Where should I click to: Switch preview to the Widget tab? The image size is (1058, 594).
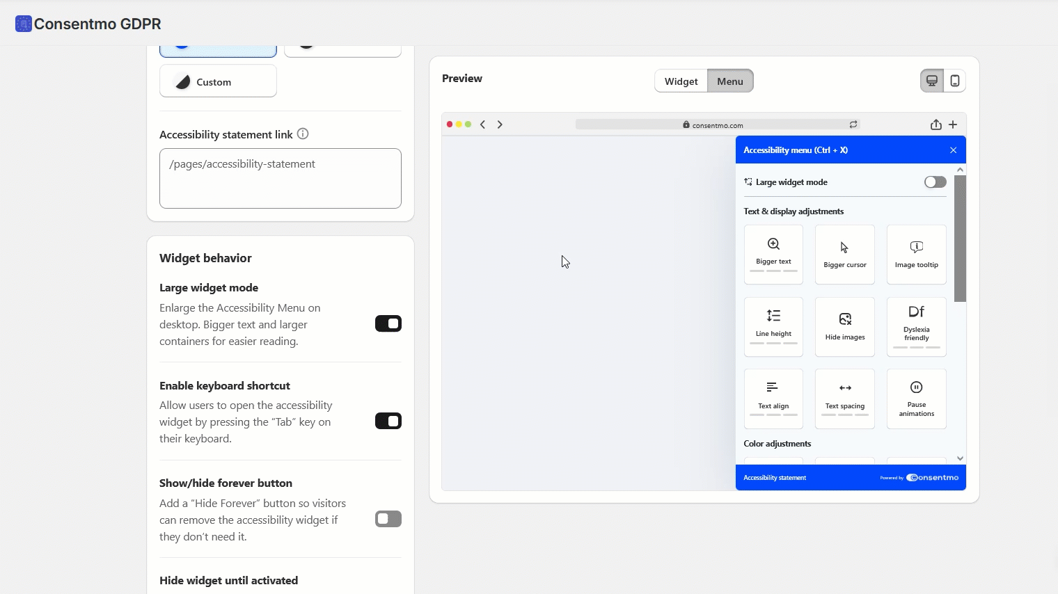(x=681, y=81)
